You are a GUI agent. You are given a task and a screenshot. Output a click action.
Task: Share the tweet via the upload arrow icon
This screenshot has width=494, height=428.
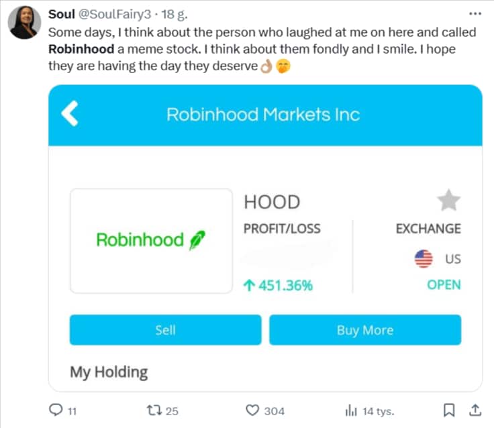click(474, 409)
